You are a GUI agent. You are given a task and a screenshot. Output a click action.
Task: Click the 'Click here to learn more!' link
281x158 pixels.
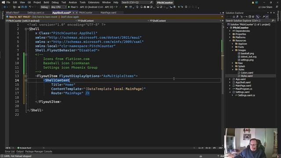point(44,17)
